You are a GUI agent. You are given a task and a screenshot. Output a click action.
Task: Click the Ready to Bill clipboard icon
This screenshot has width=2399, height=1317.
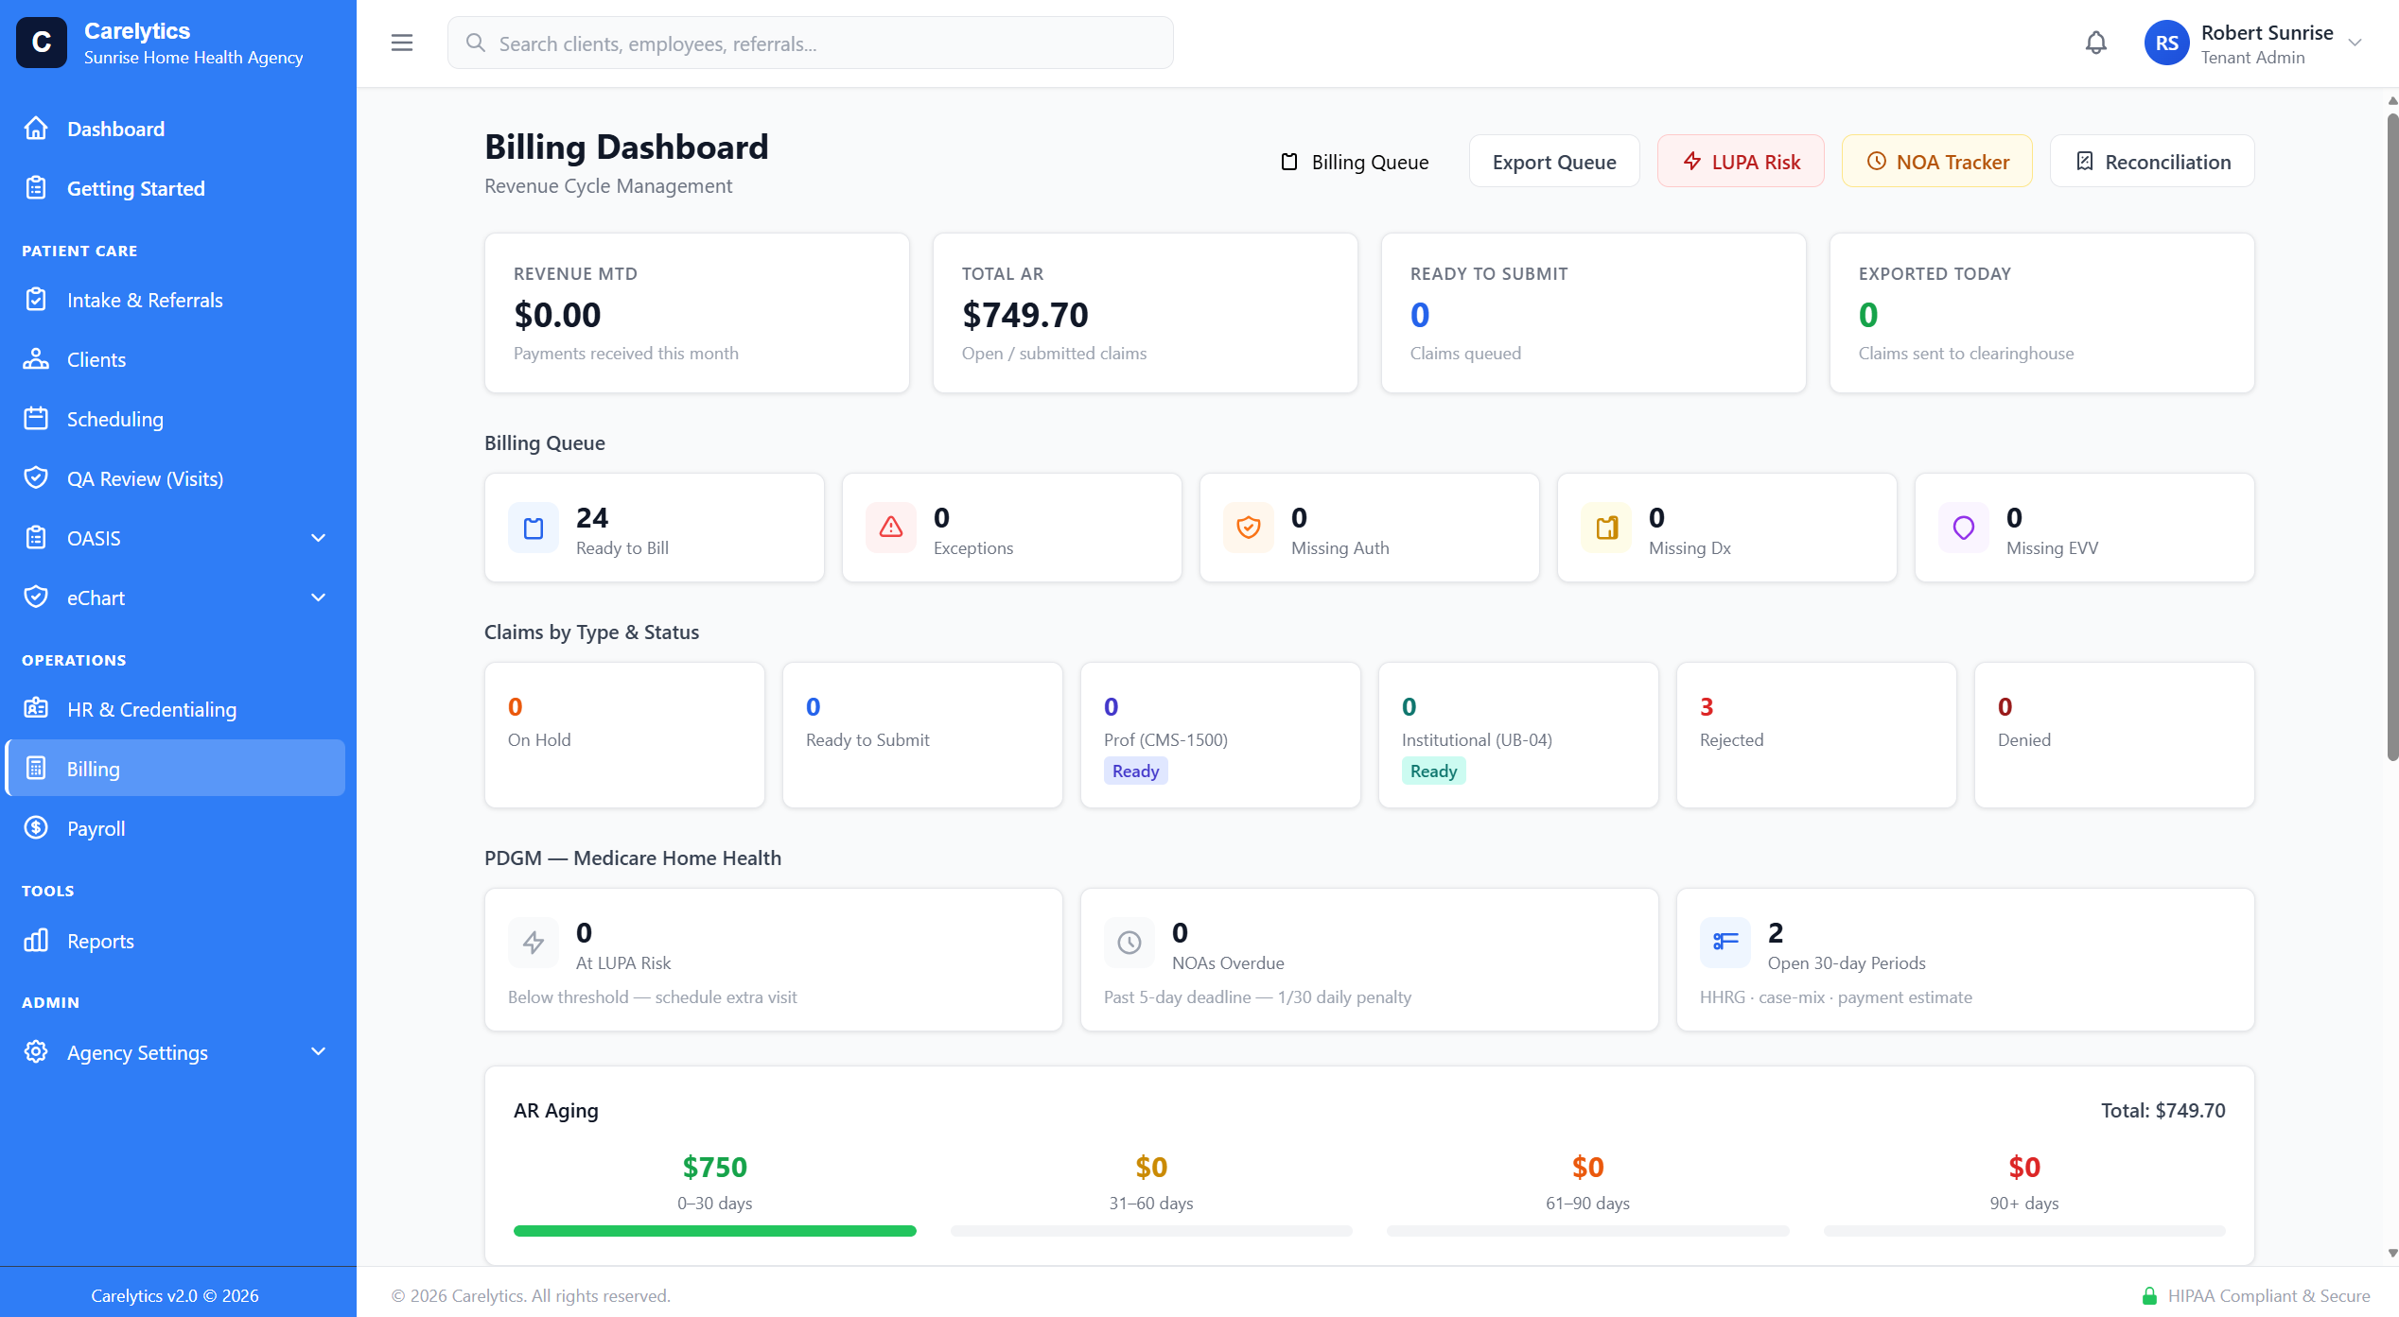point(534,528)
